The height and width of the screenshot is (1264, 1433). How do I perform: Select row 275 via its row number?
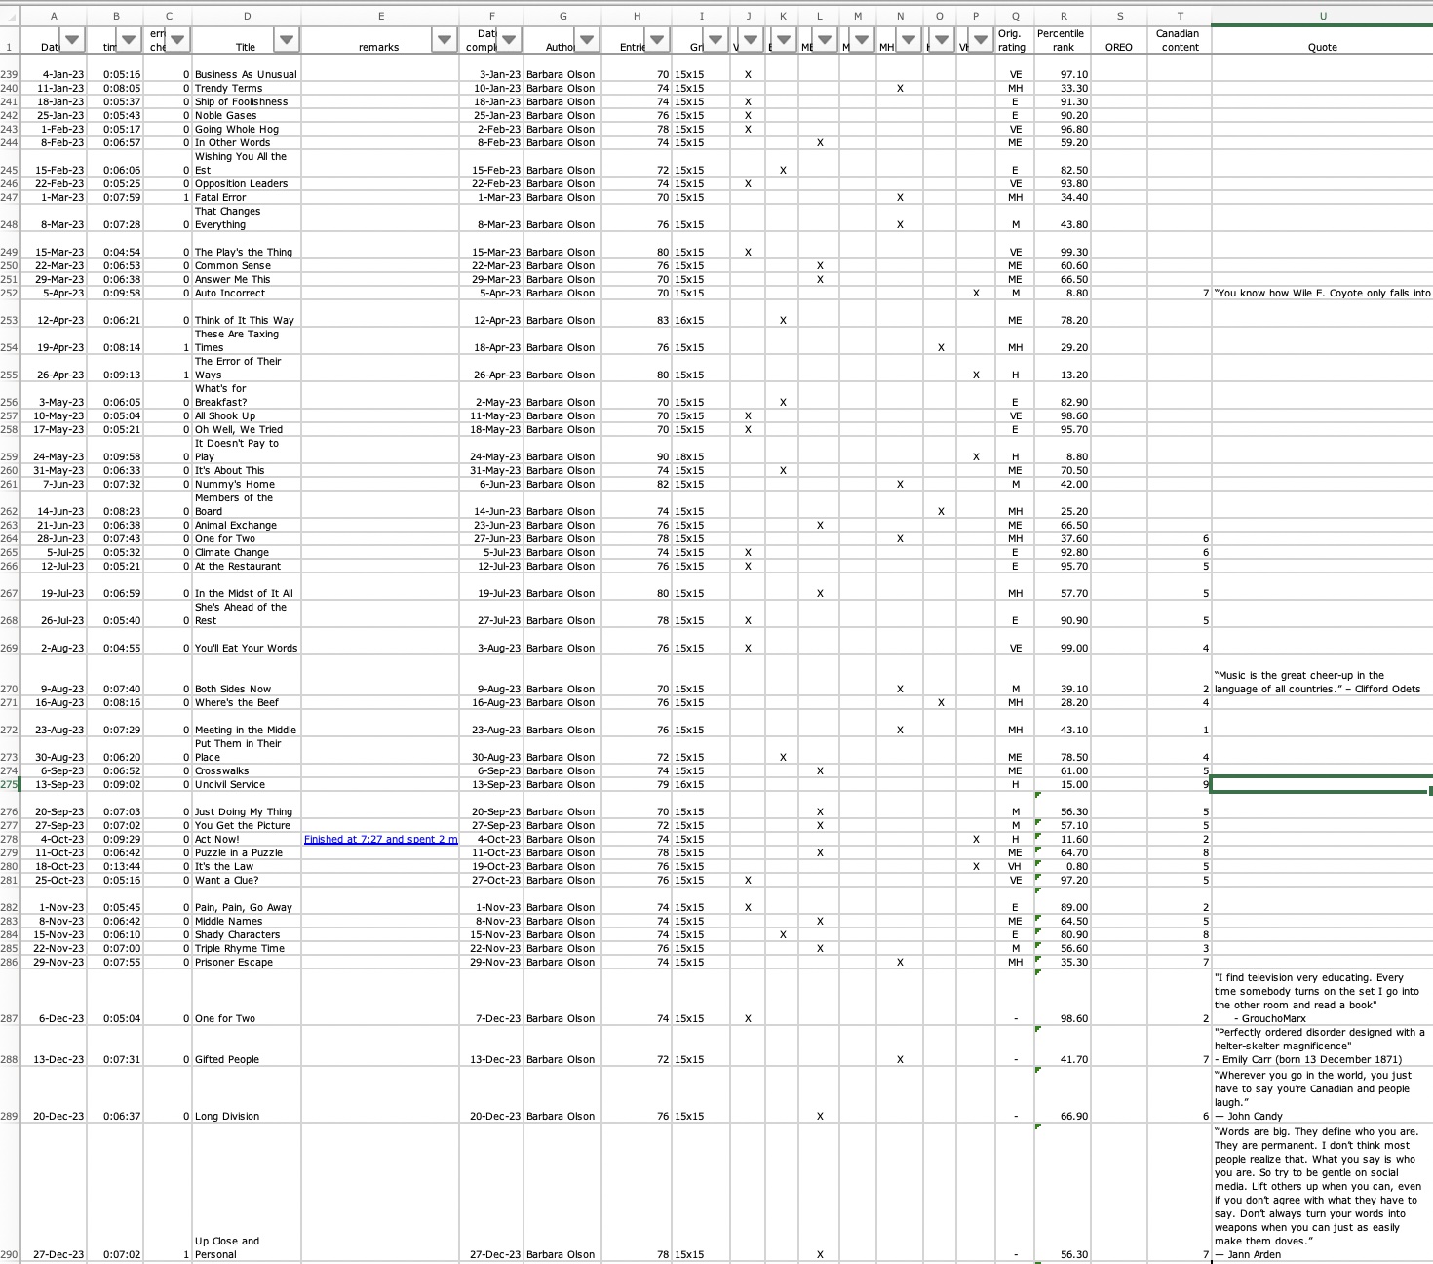coord(10,784)
